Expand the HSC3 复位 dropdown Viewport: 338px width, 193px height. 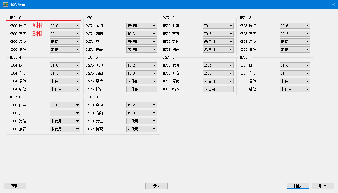pyautogui.click(x=295, y=42)
